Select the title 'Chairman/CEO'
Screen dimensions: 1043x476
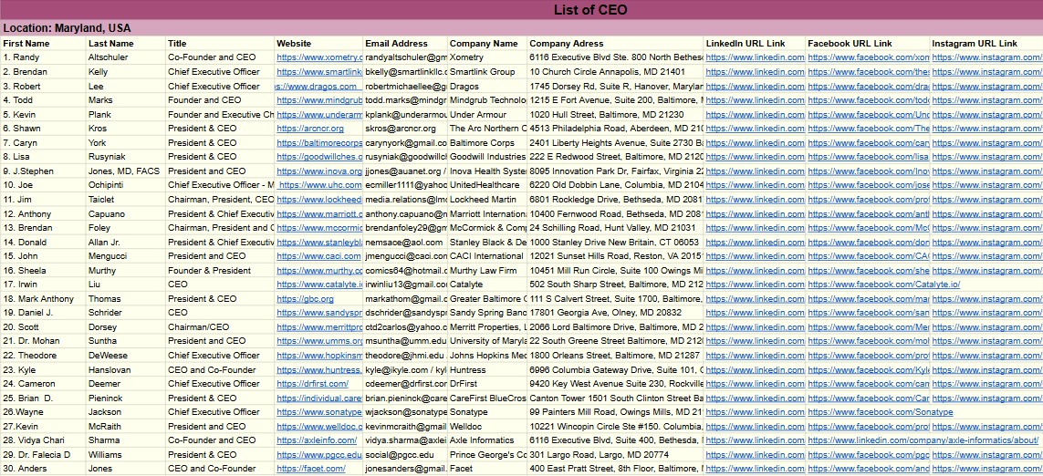[220, 326]
